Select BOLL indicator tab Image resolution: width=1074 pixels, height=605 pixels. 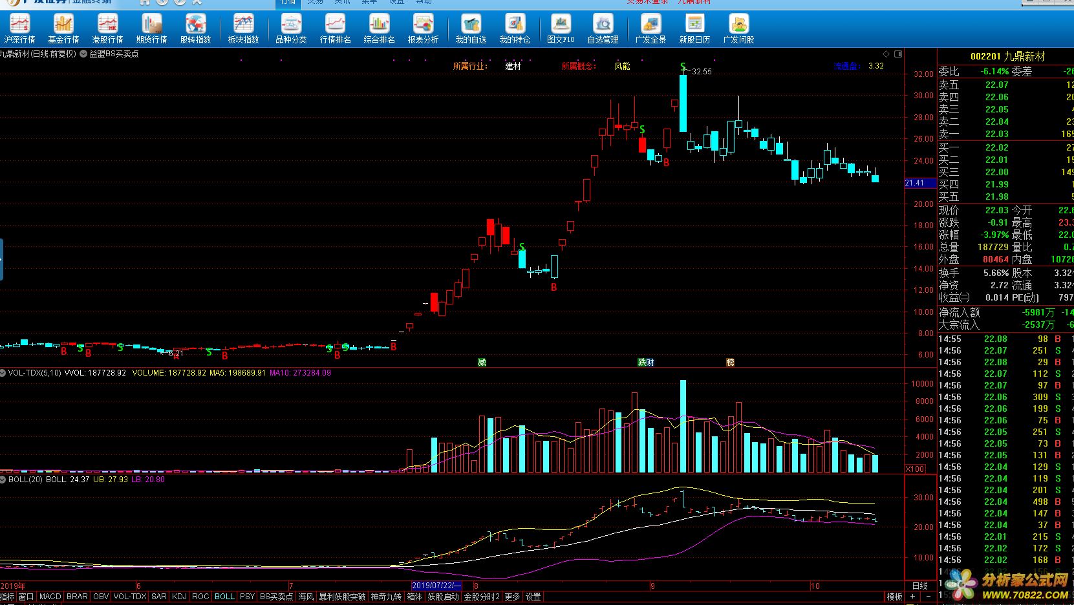(224, 597)
